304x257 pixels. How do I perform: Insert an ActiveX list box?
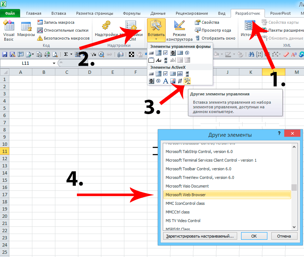coord(173,74)
